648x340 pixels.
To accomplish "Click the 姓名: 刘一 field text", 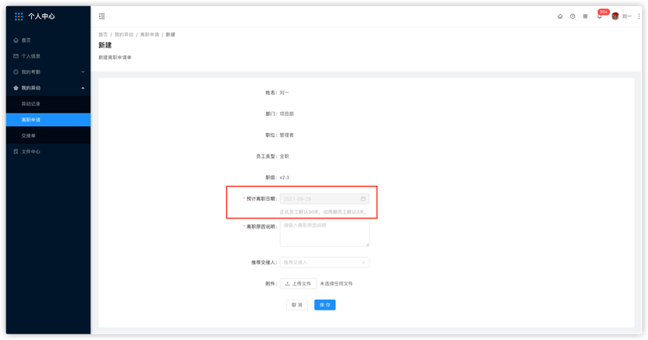I will click(x=277, y=93).
